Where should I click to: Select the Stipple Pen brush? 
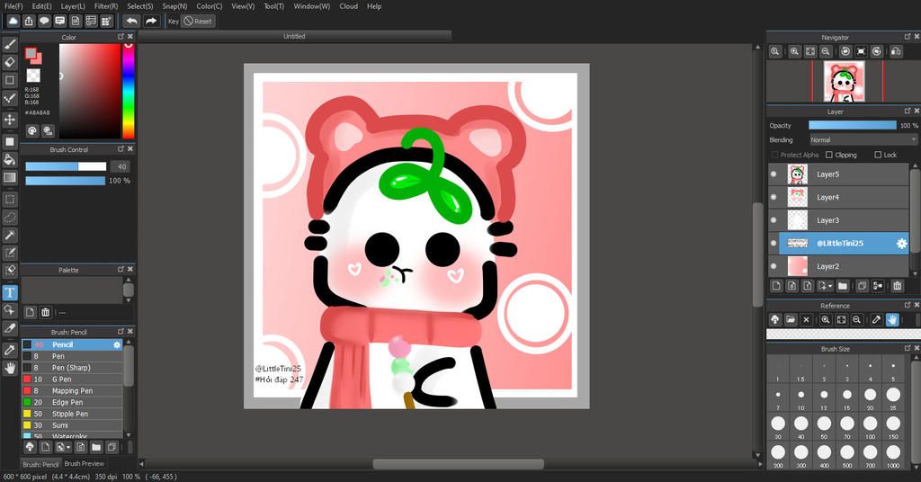(72, 414)
